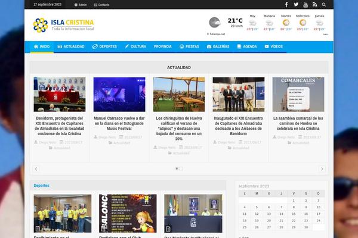358x238 pixels.
Task: Click the Martes weather forecast icon
Action: tap(286, 23)
